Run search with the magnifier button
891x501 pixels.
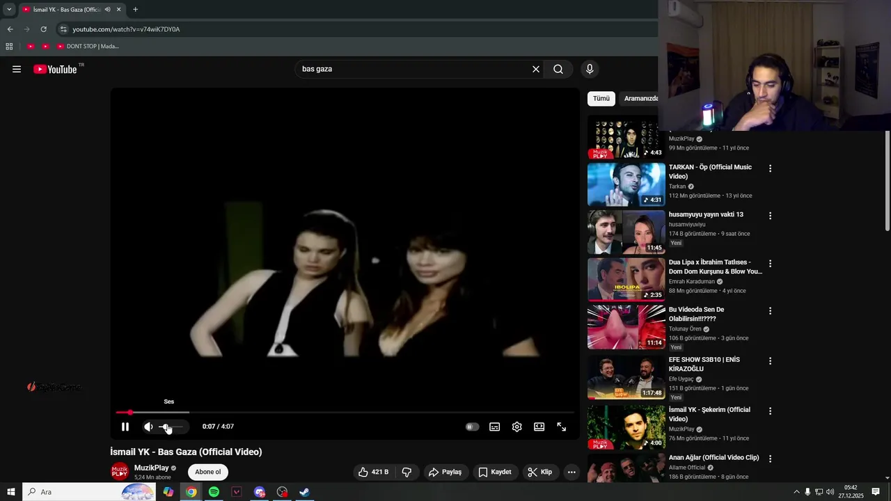558,69
